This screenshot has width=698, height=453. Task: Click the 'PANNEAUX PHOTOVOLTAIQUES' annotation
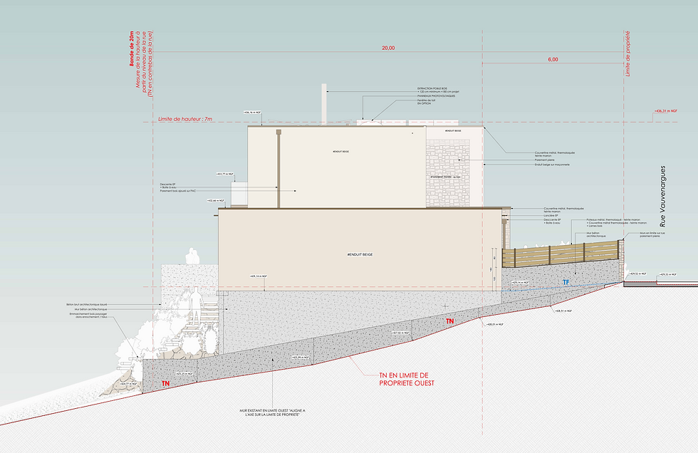[436, 96]
